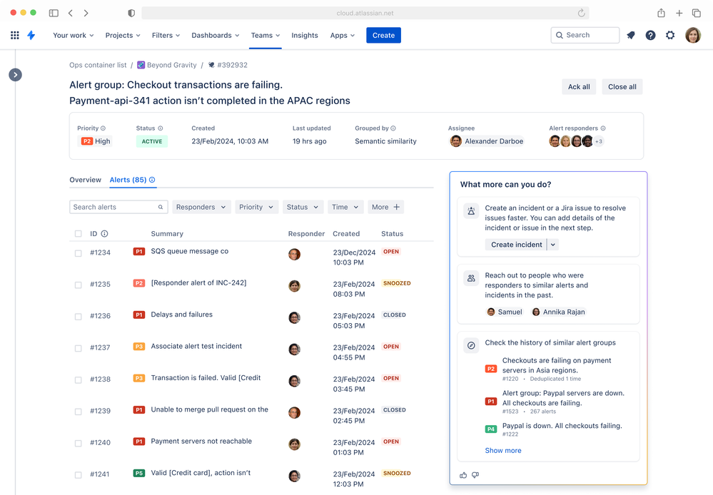Expand the Status filter dropdown
Viewport: 713px width, 495px height.
pos(303,207)
